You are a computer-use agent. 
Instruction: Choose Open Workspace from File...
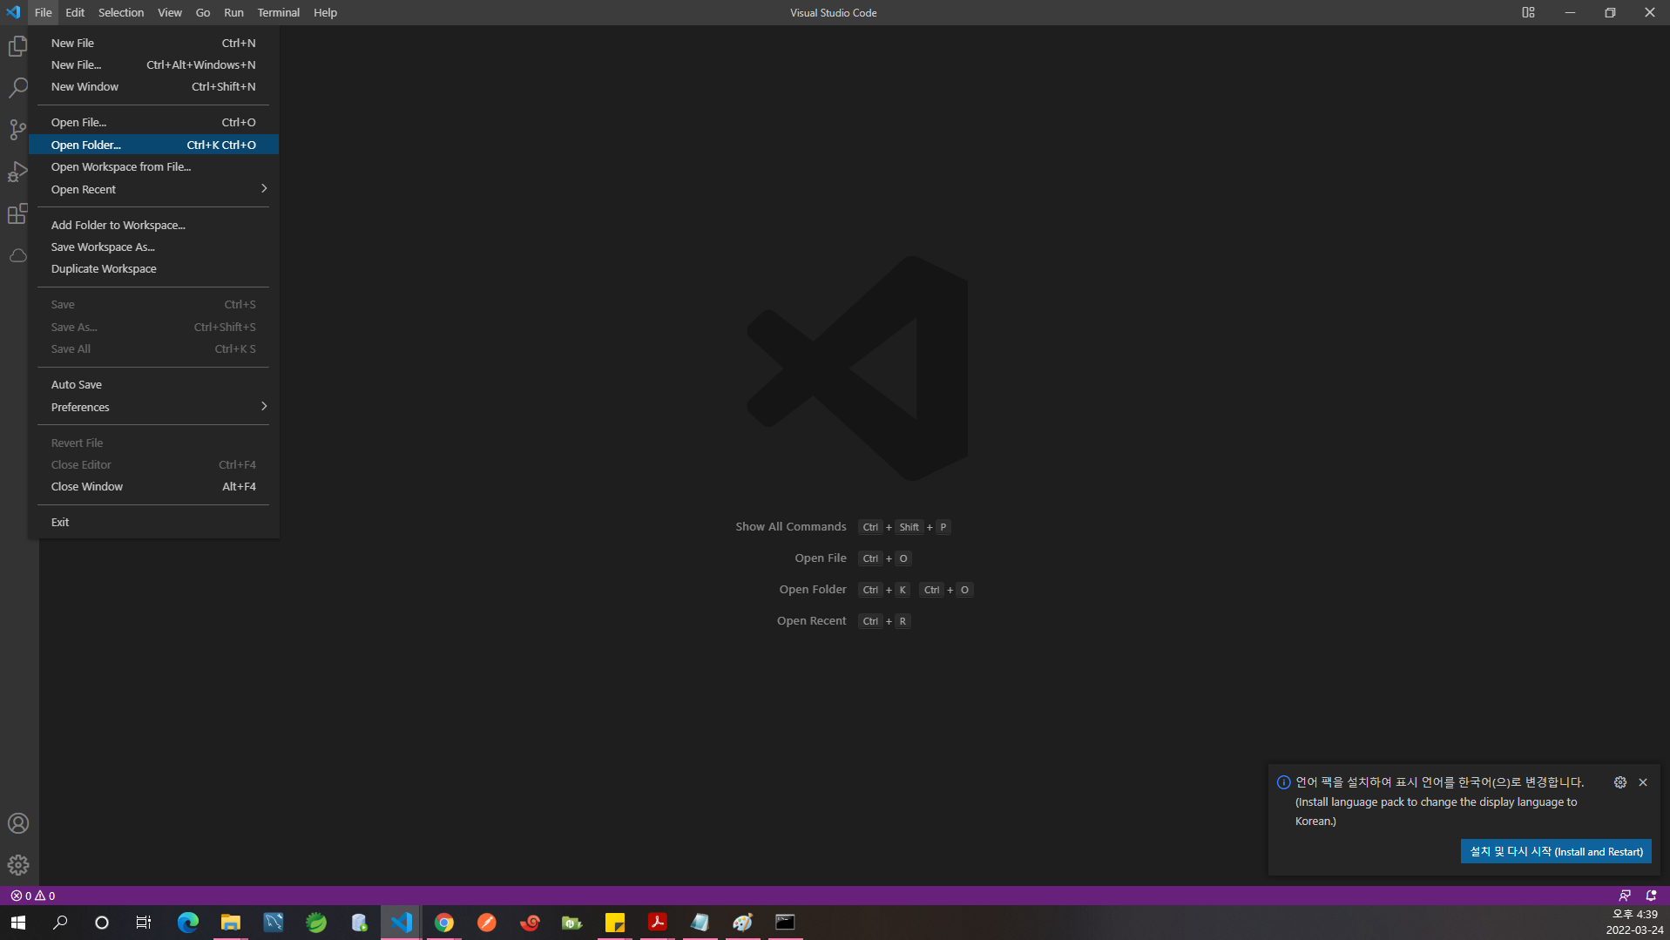coord(154,166)
